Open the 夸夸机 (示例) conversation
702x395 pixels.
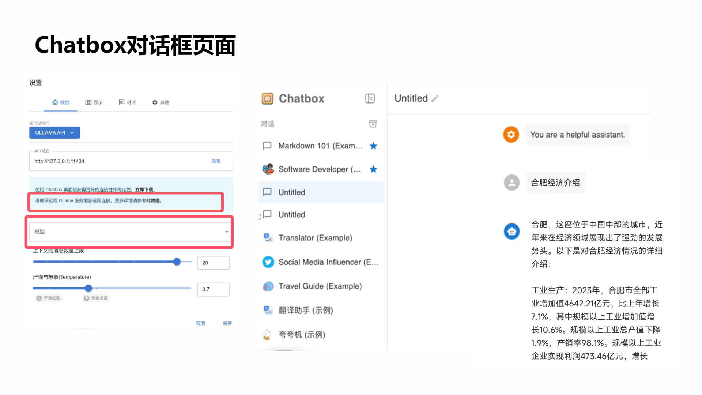(x=321, y=335)
